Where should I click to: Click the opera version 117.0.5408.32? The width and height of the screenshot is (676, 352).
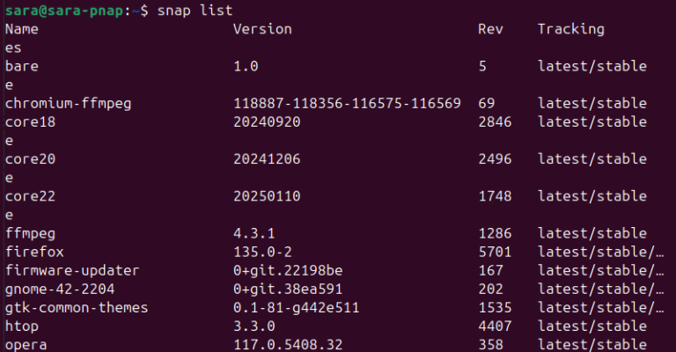[288, 344]
